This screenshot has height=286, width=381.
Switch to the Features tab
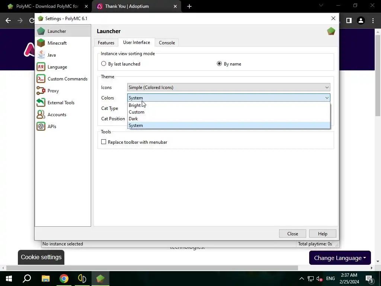coord(106,43)
